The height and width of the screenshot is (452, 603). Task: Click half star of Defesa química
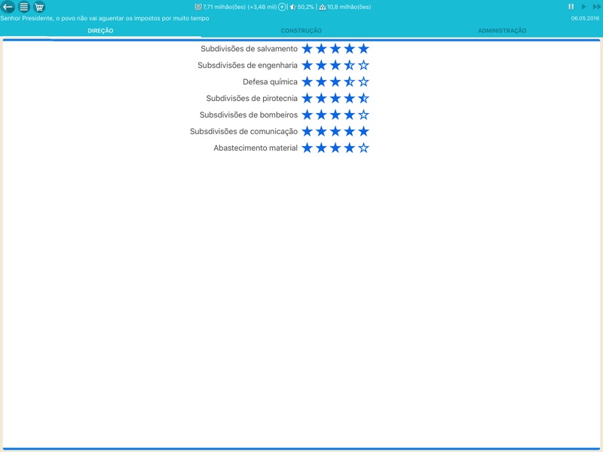[349, 81]
